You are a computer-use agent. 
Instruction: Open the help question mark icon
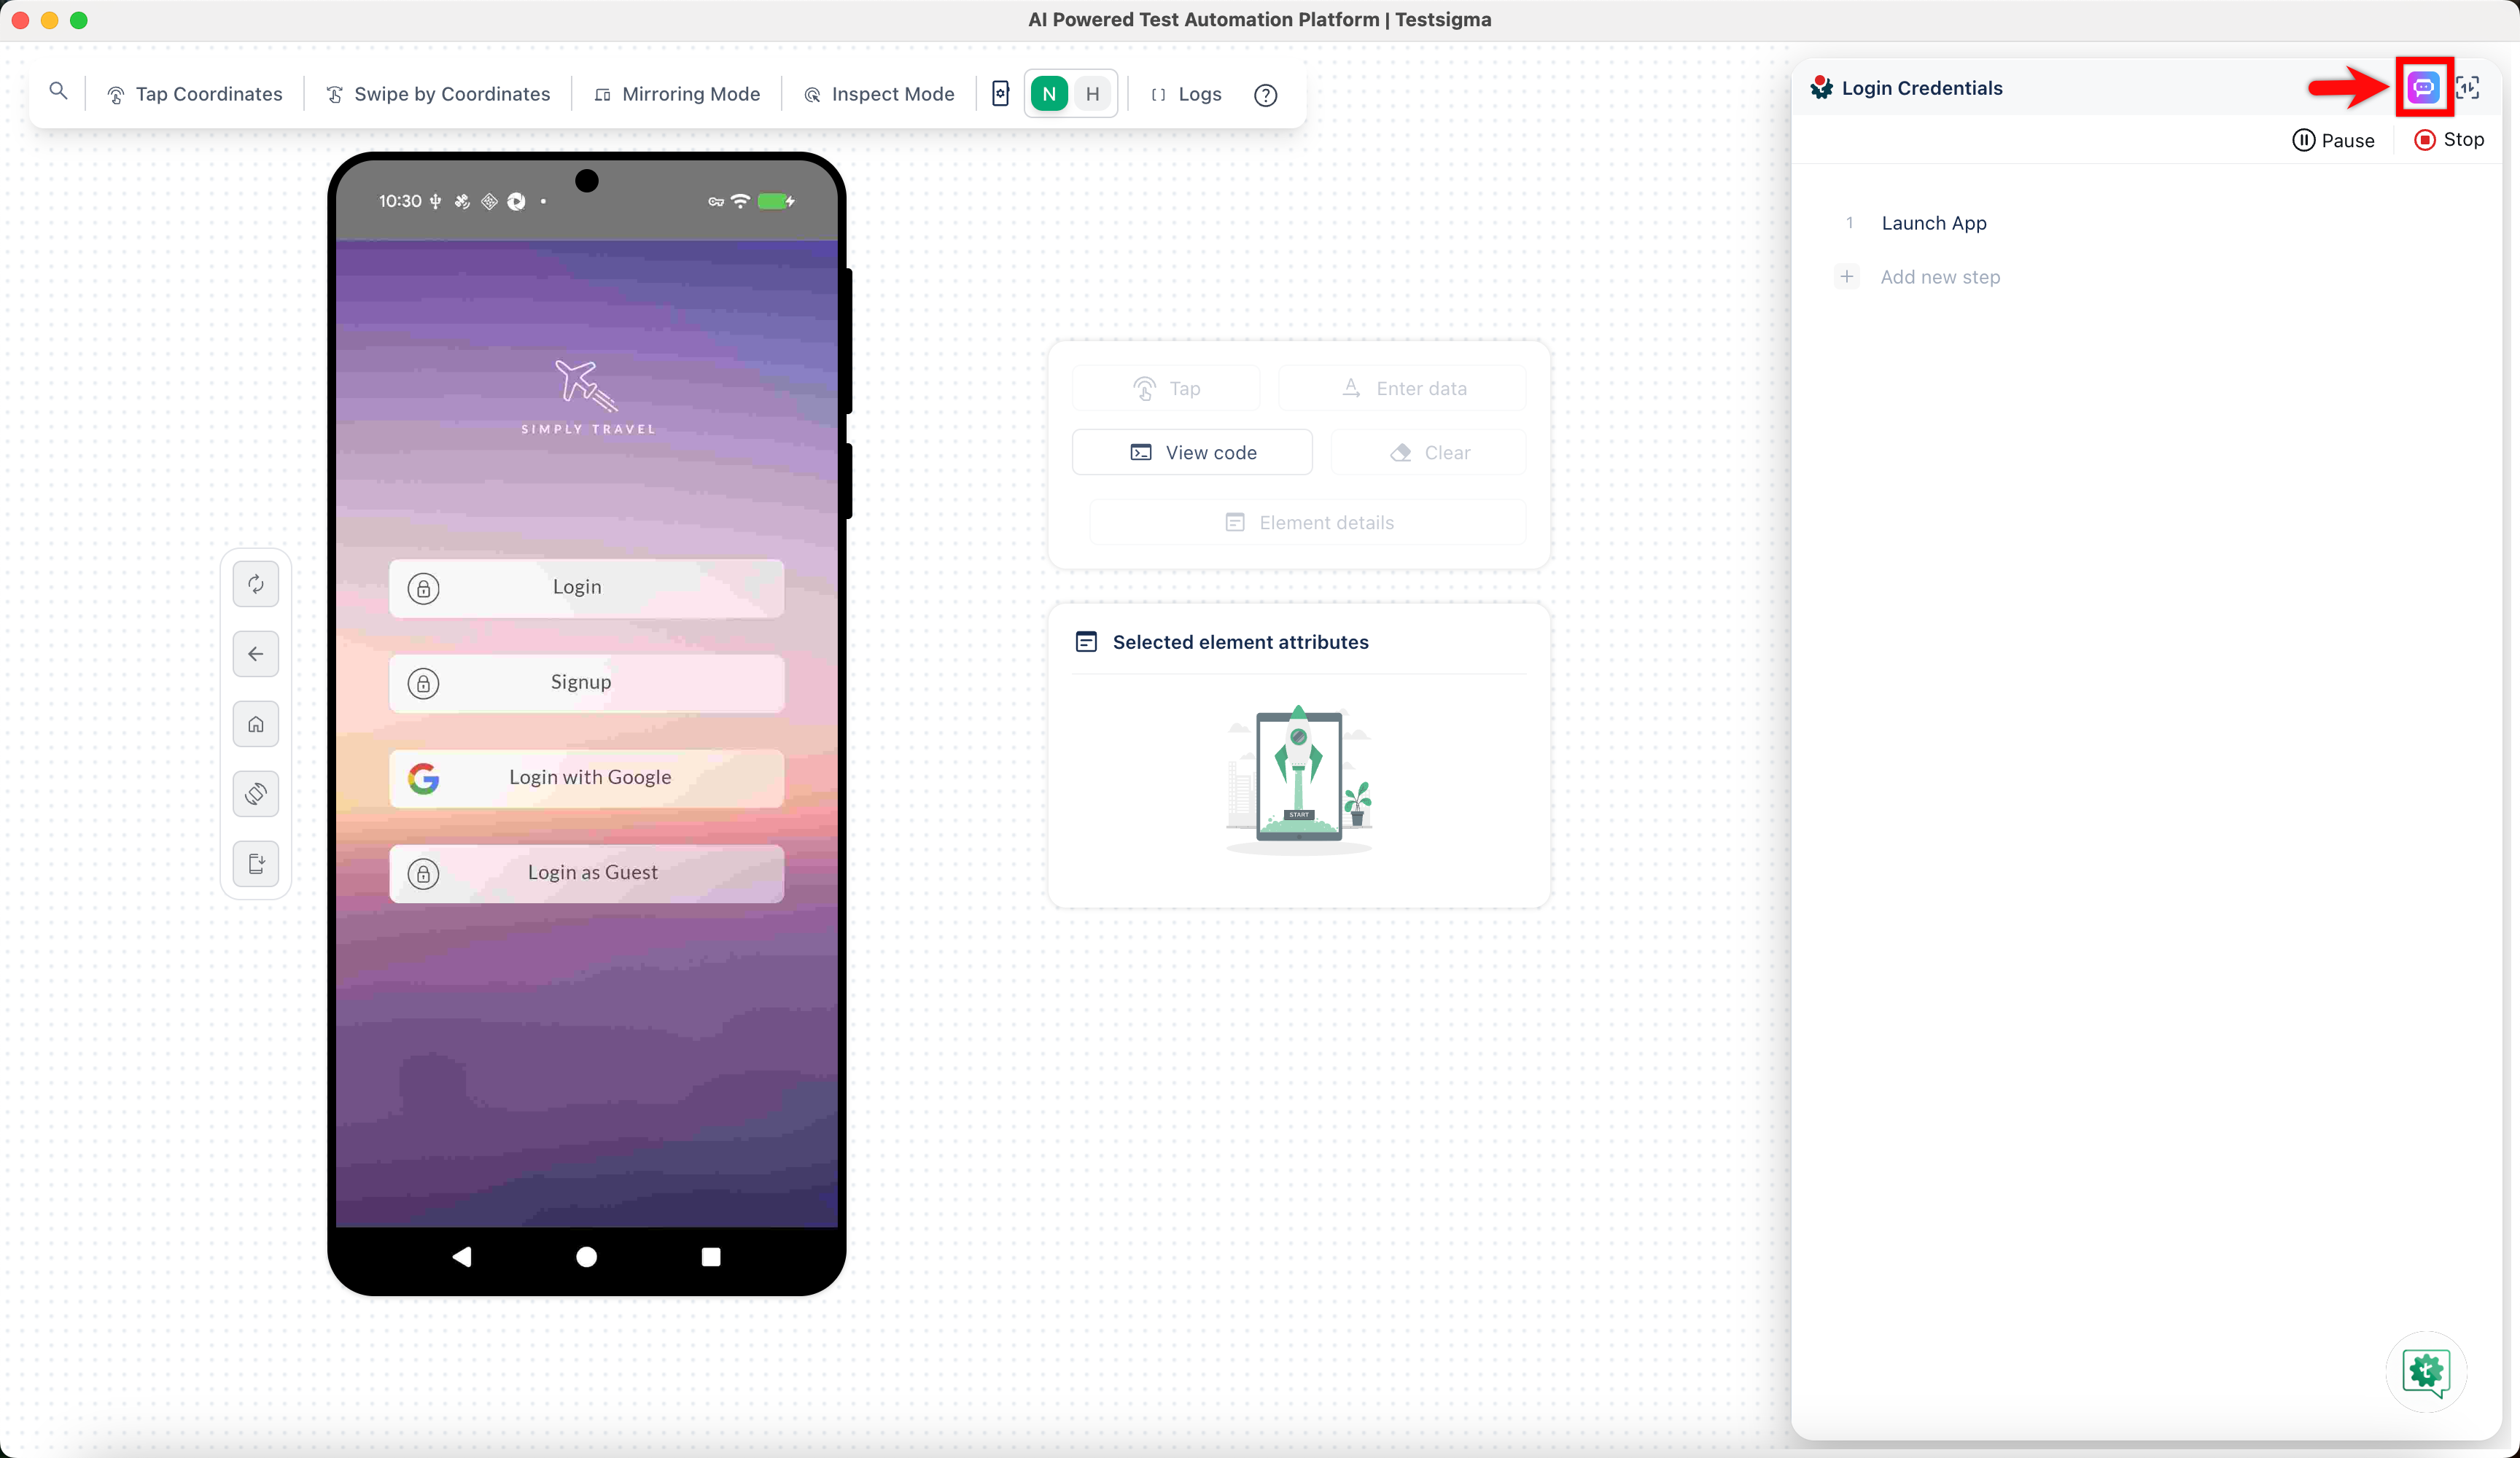pyautogui.click(x=1265, y=95)
